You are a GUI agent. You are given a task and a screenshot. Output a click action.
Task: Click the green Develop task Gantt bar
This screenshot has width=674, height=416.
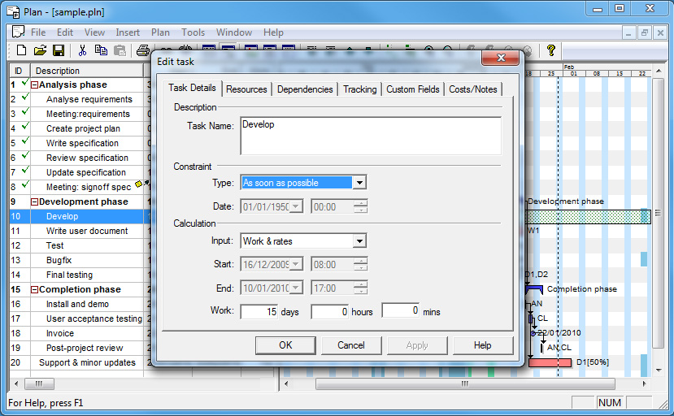588,217
